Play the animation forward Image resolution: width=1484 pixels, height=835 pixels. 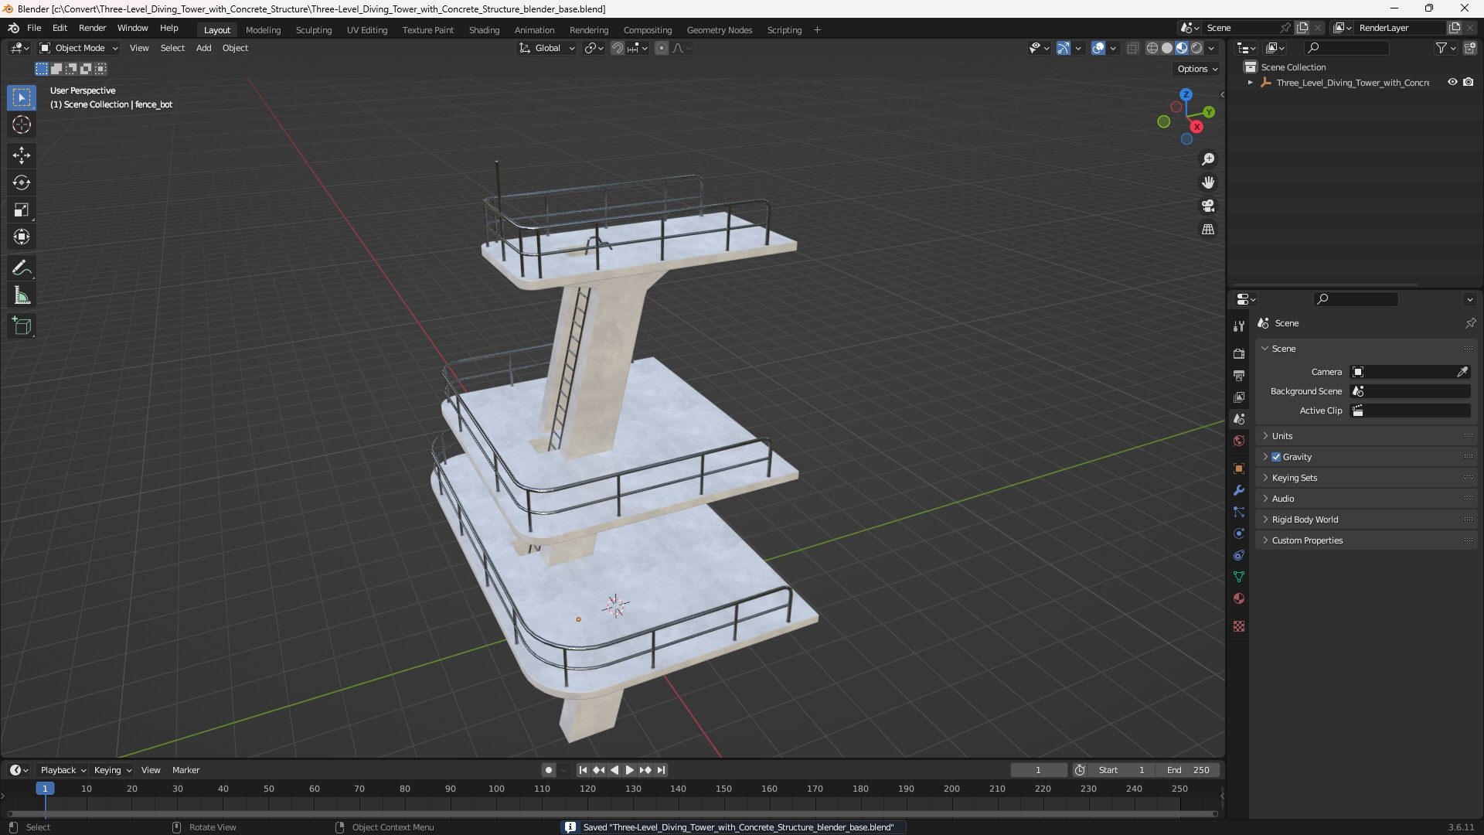click(629, 770)
